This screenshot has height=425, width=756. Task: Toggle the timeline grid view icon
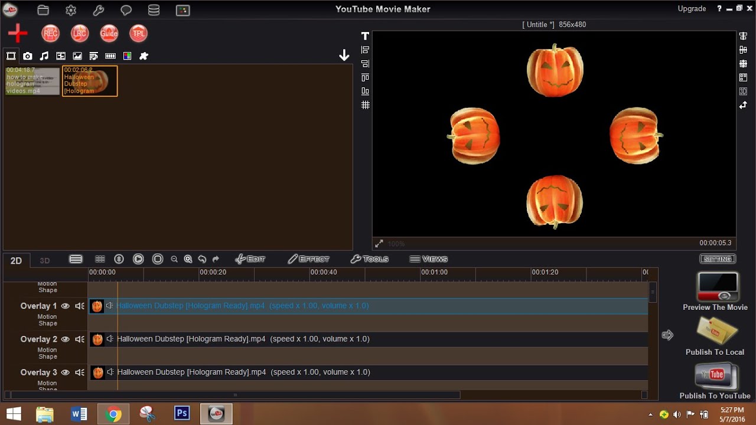point(100,259)
